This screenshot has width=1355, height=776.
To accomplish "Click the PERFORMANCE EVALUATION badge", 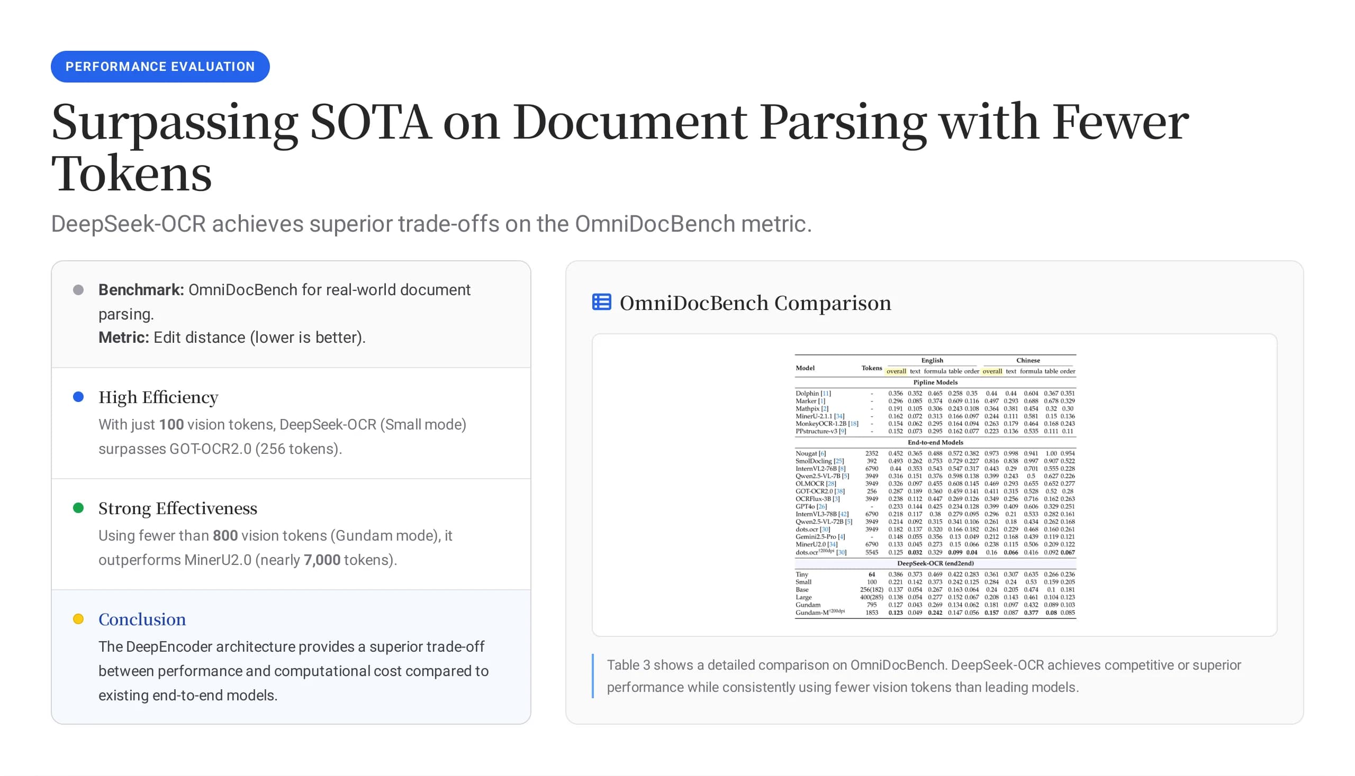I will (160, 67).
